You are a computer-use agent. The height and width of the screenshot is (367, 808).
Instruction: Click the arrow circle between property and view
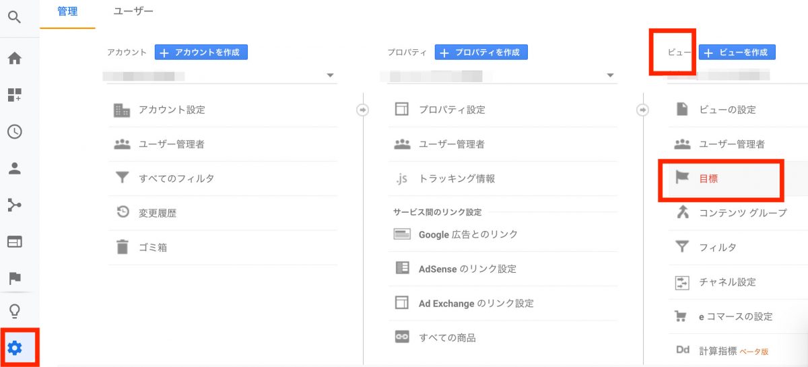[643, 110]
